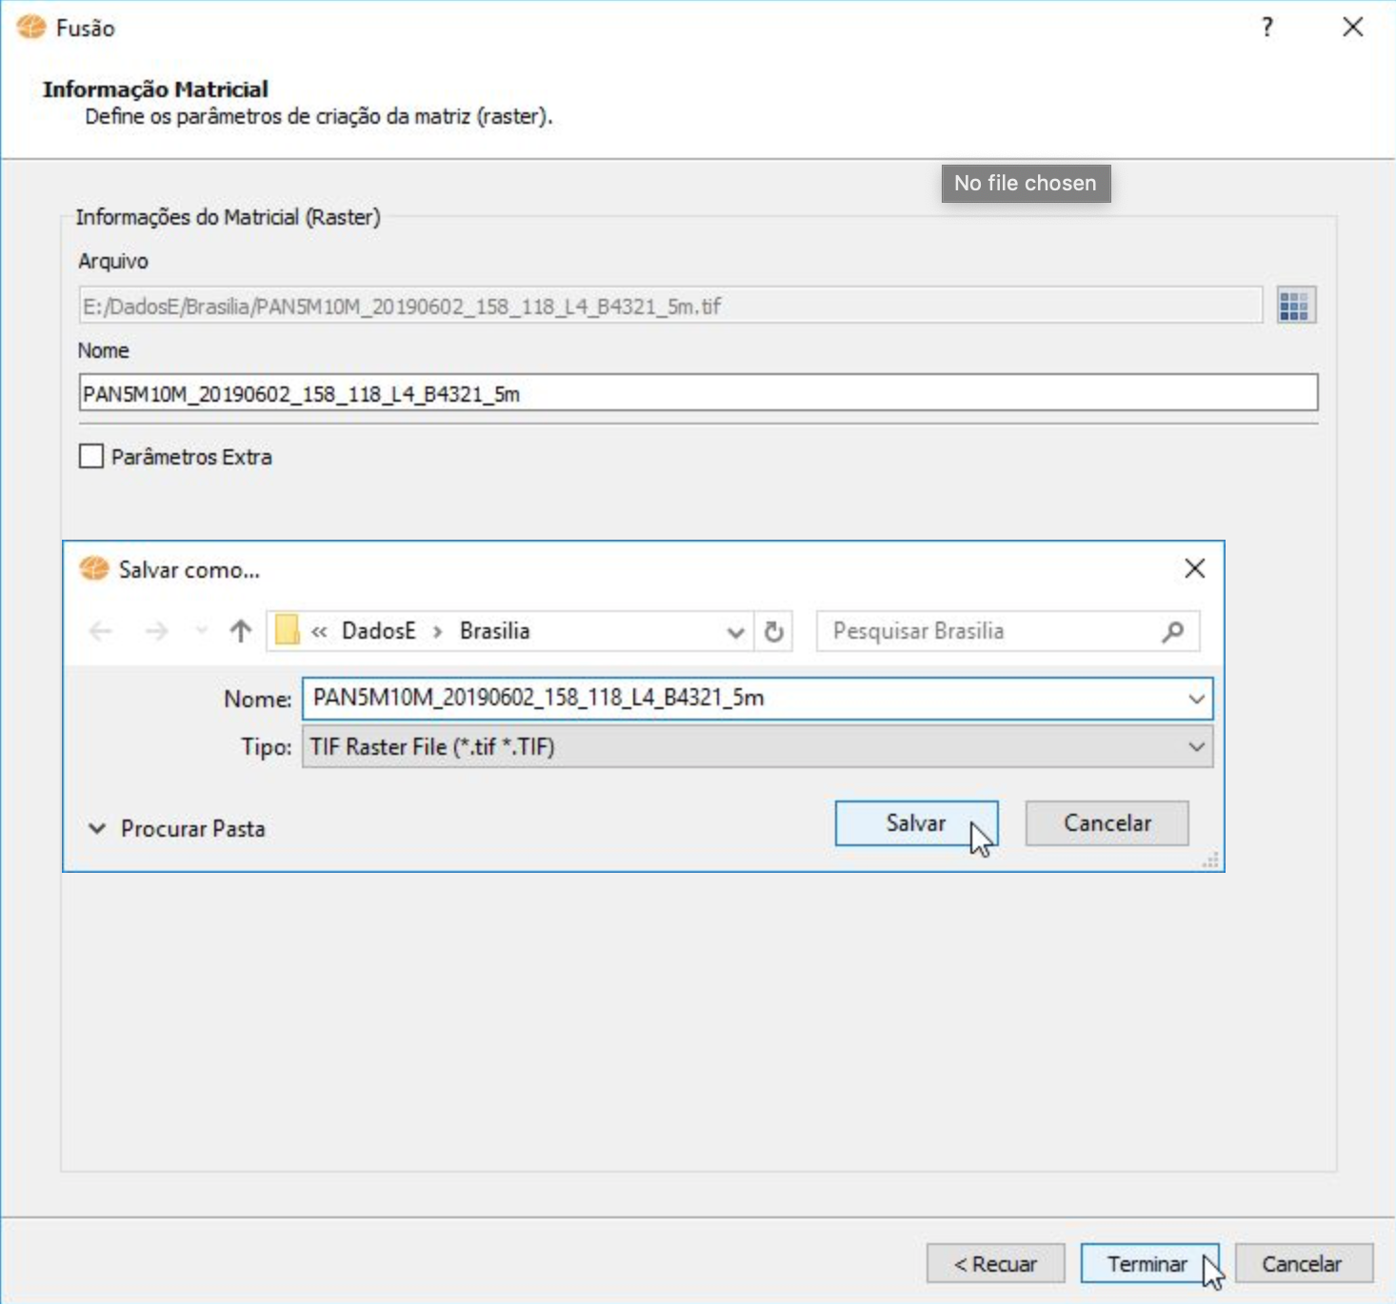Click the Recuar button
The image size is (1396, 1304).
995,1264
